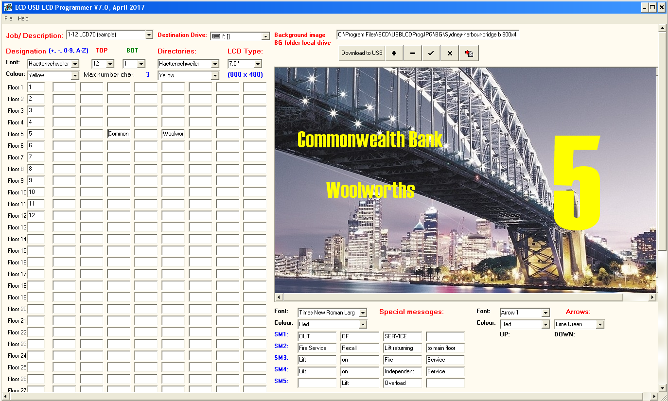
Task: Click Download to USB button
Action: coord(362,53)
